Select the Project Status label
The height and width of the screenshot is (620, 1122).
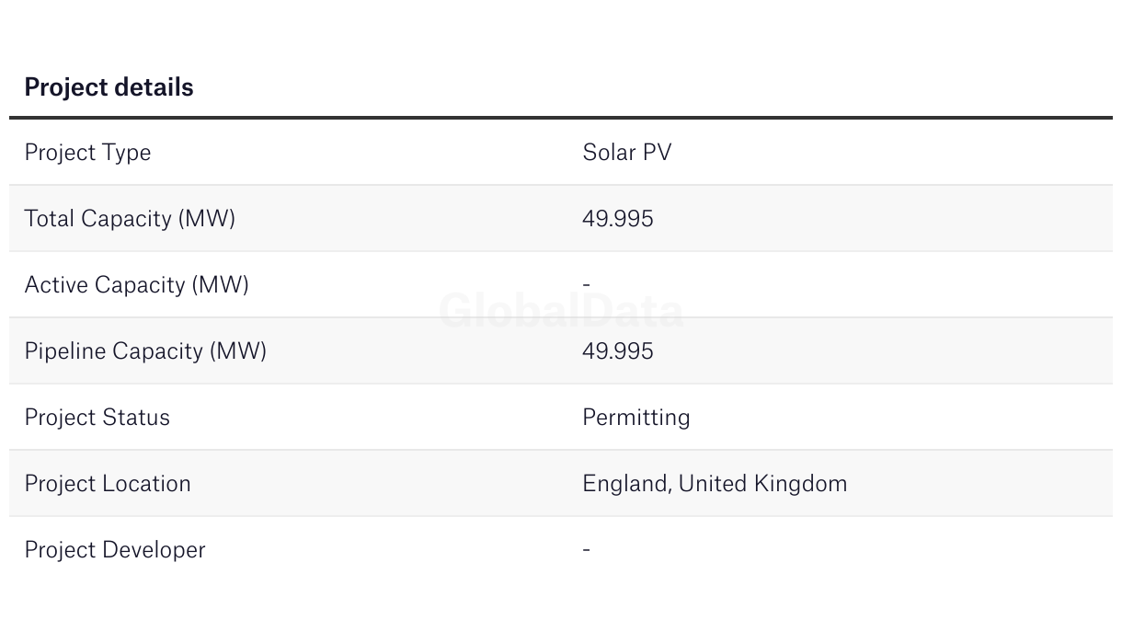[x=97, y=417]
